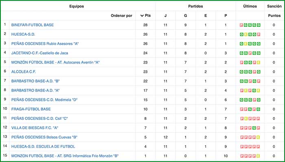Click the E draws column header

(x=206, y=16)
